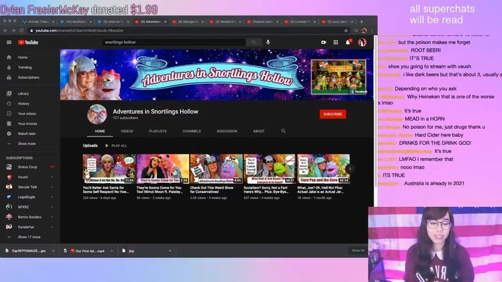This screenshot has height=282, width=502.
Task: Switch to the Videos channel tab
Action: 127,131
